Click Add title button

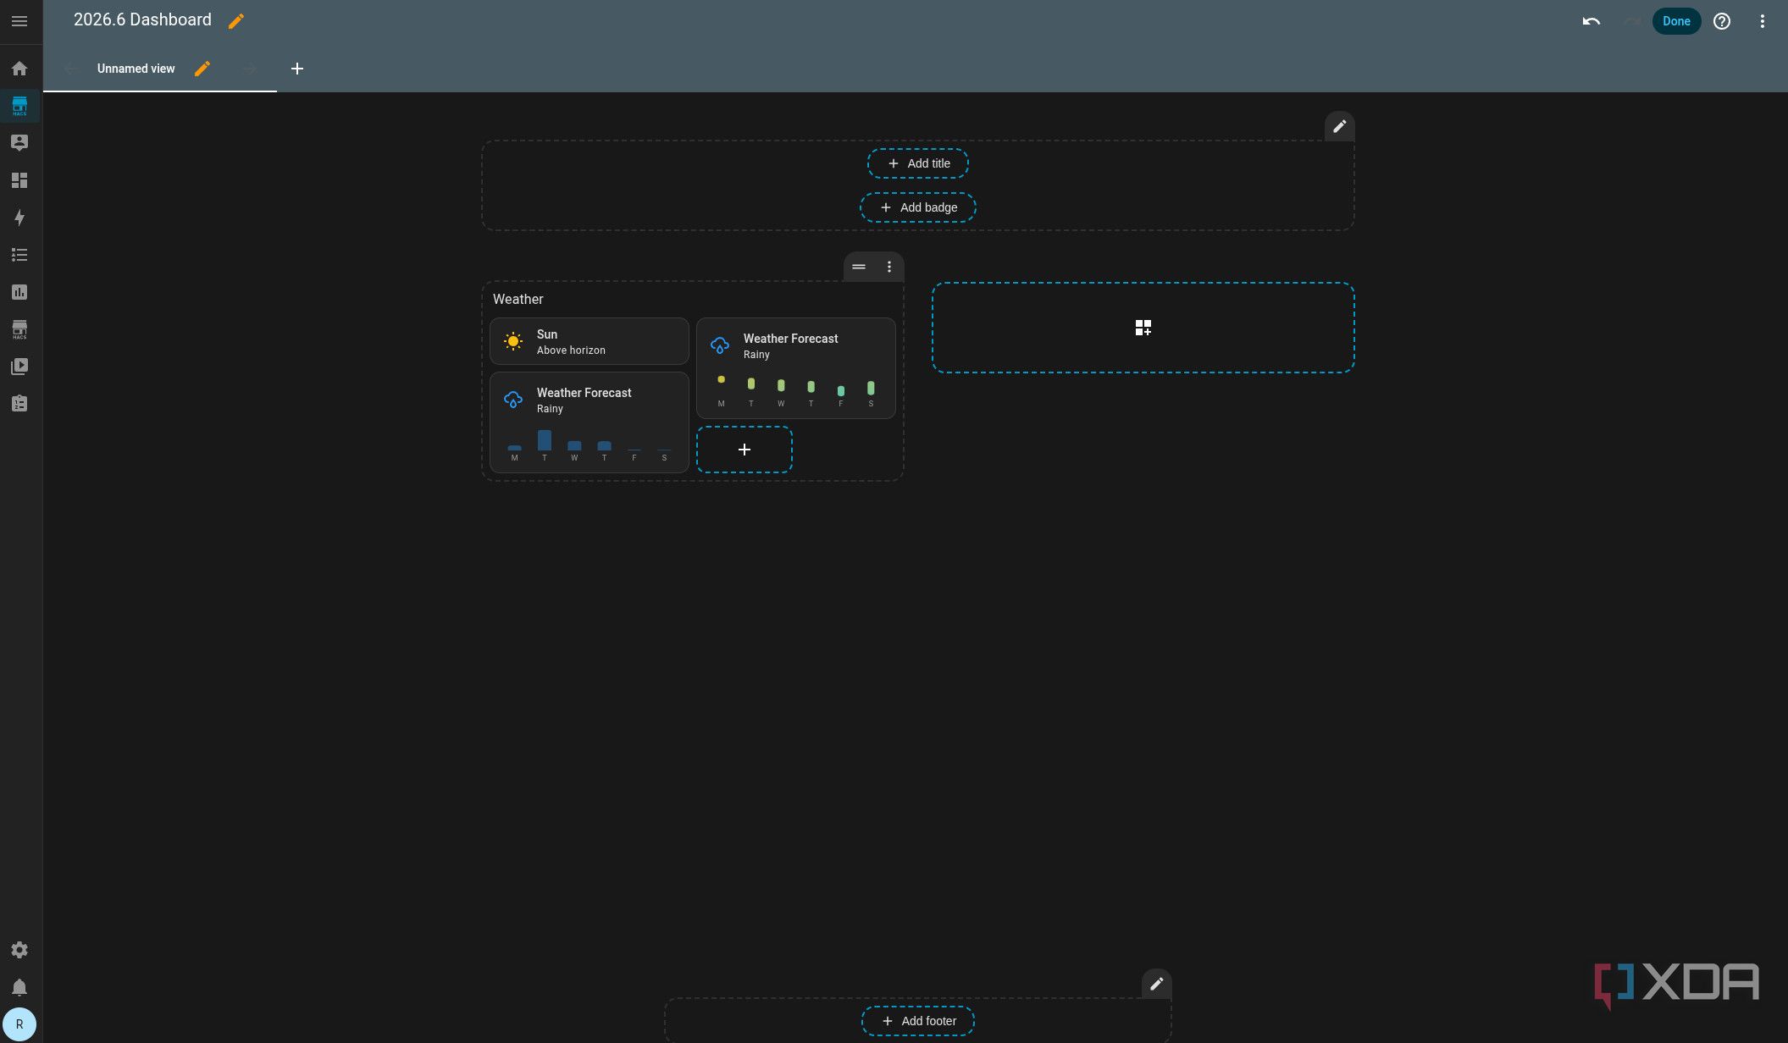click(x=918, y=163)
